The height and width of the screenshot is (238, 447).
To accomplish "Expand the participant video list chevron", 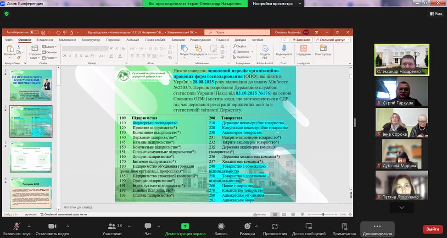I will point(402,207).
